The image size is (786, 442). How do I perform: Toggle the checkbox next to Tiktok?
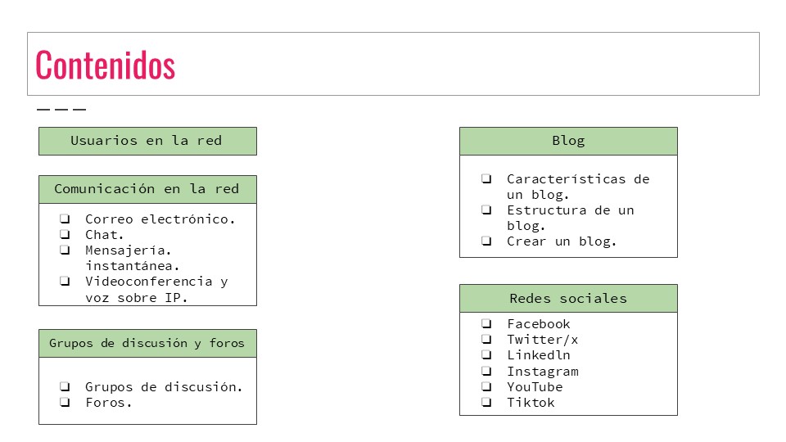[486, 403]
